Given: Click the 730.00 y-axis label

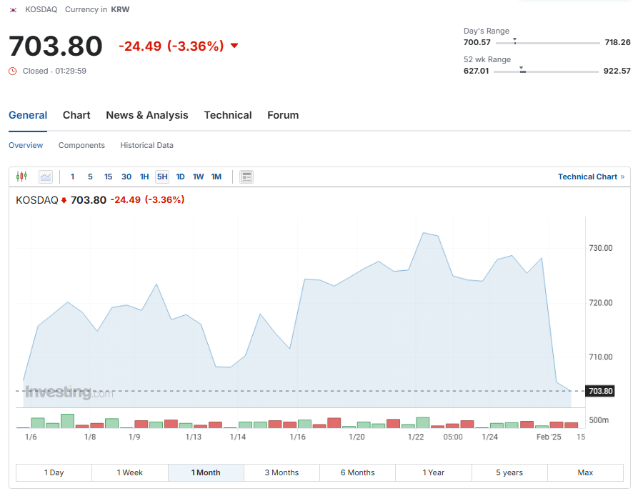Looking at the screenshot, I should tap(601, 248).
